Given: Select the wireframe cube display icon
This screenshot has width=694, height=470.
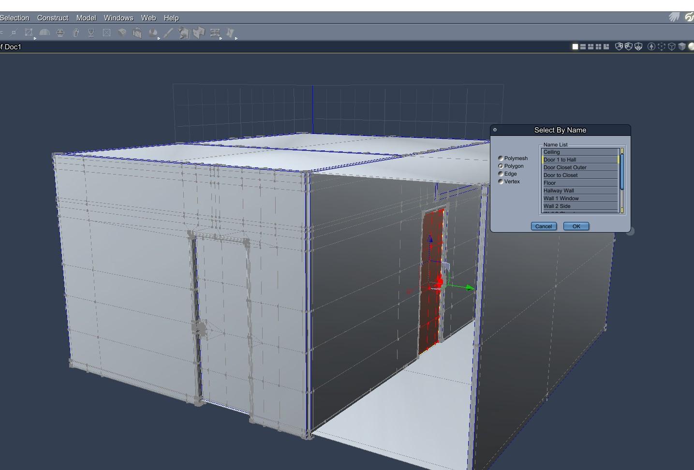Looking at the screenshot, I should [672, 46].
